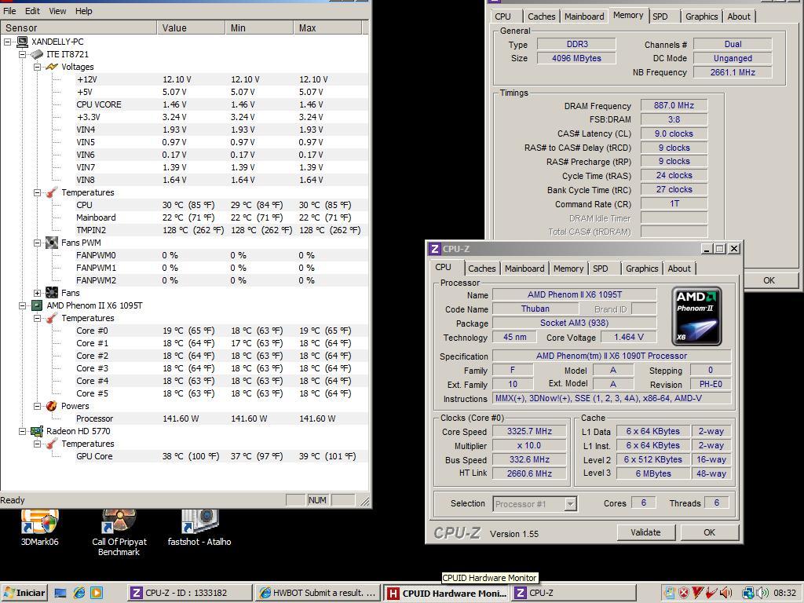Open the Edit menu in Hardware Monitor
The width and height of the screenshot is (804, 603).
(32, 11)
